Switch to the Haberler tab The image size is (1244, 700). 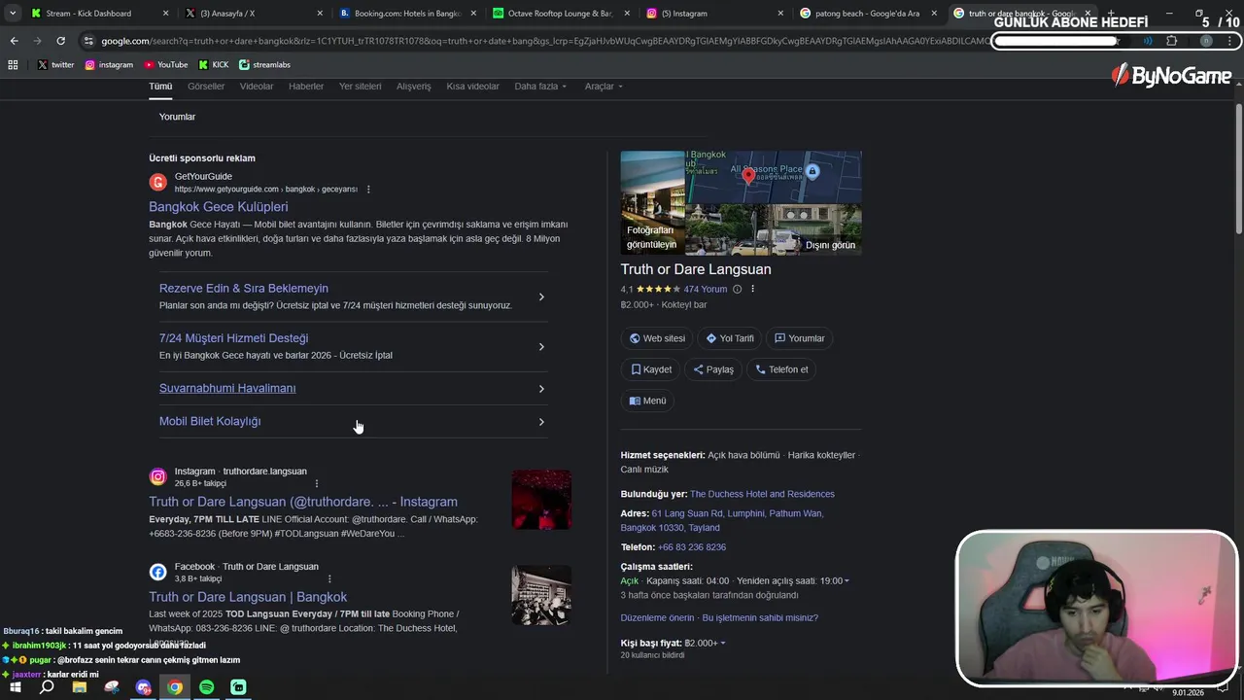(x=306, y=87)
